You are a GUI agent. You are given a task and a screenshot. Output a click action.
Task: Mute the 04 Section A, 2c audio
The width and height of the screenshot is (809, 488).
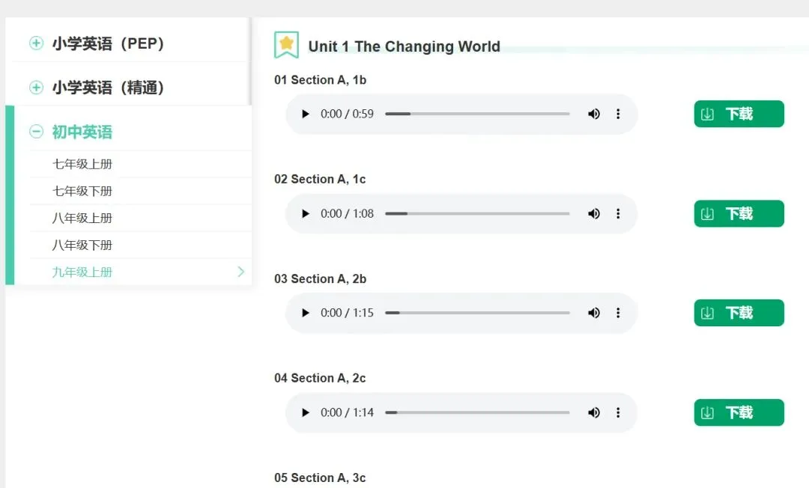(594, 412)
